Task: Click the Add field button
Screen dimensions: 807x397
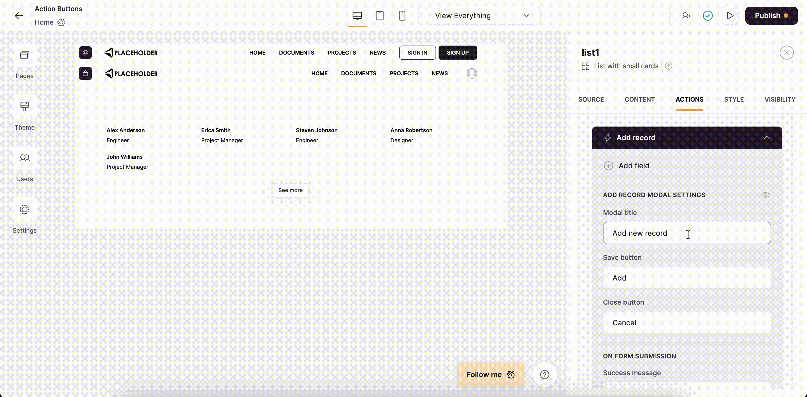Action: pyautogui.click(x=627, y=166)
